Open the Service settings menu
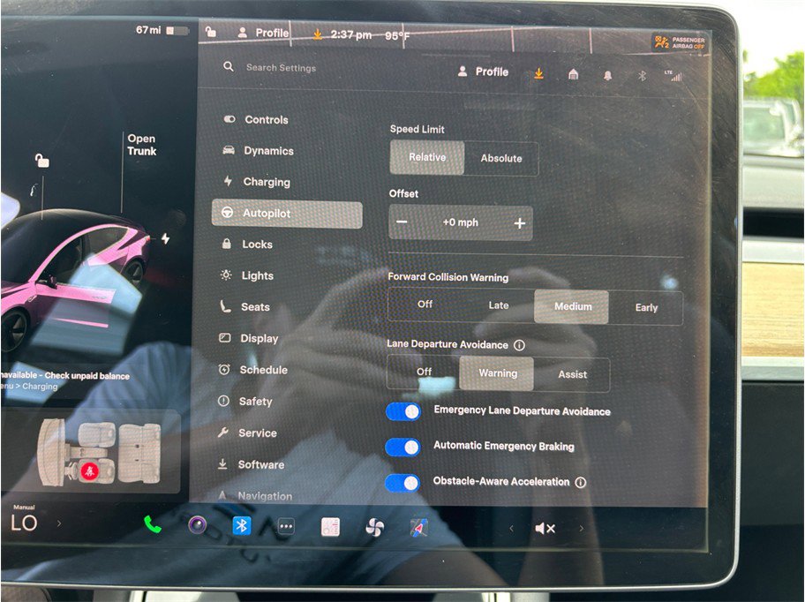 pyautogui.click(x=247, y=433)
